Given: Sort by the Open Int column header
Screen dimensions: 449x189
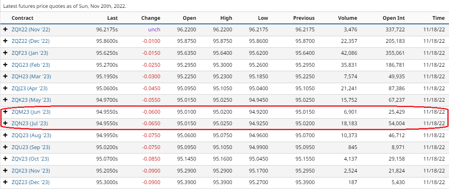Looking at the screenshot, I should click(x=394, y=18).
